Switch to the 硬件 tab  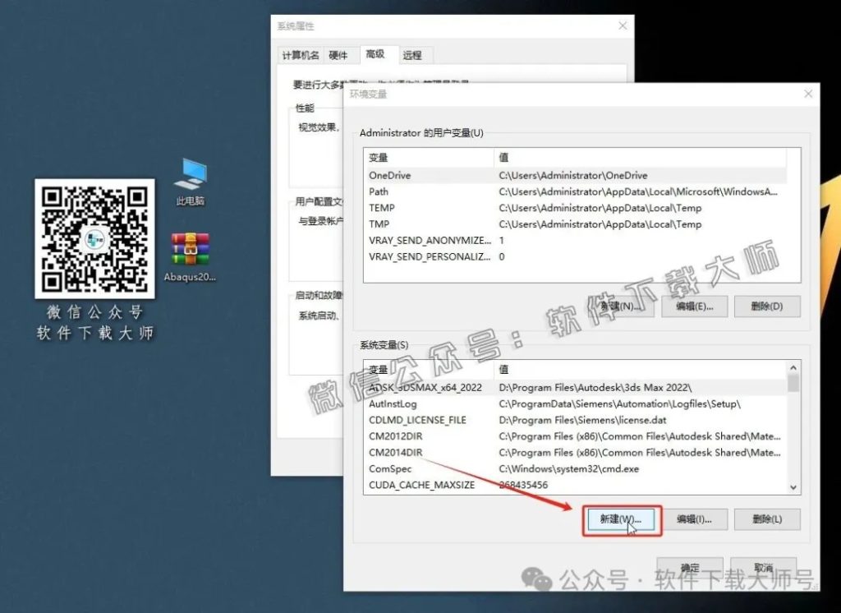(339, 55)
